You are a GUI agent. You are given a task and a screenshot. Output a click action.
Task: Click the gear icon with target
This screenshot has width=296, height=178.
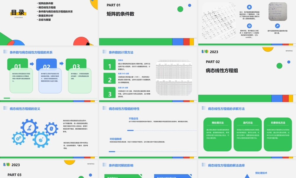(x=41, y=140)
